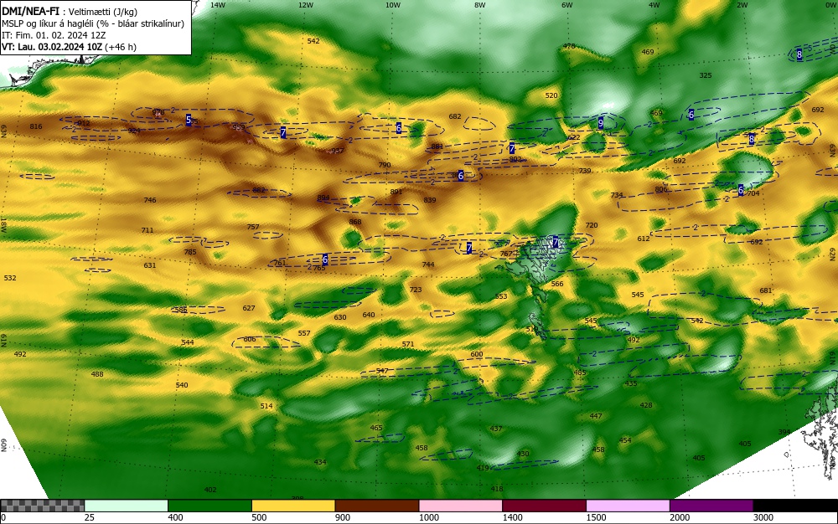Click the '2W' longitude label
This screenshot has height=524, width=838.
click(742, 5)
